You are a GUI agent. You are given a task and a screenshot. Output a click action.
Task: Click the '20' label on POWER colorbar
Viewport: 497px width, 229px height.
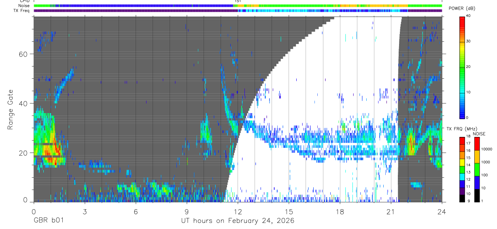(x=468, y=67)
